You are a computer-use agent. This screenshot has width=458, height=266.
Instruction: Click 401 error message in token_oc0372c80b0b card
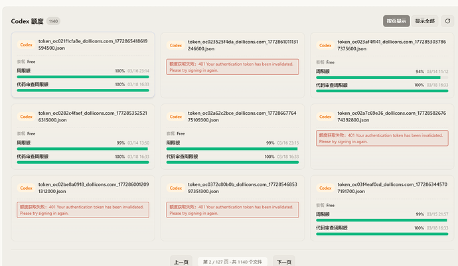click(232, 210)
